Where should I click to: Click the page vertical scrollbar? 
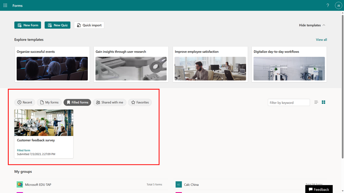click(x=343, y=87)
